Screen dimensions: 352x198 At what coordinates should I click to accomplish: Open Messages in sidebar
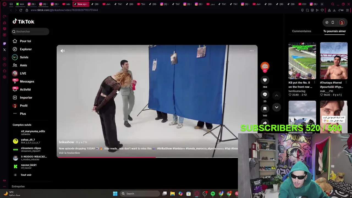(23, 81)
